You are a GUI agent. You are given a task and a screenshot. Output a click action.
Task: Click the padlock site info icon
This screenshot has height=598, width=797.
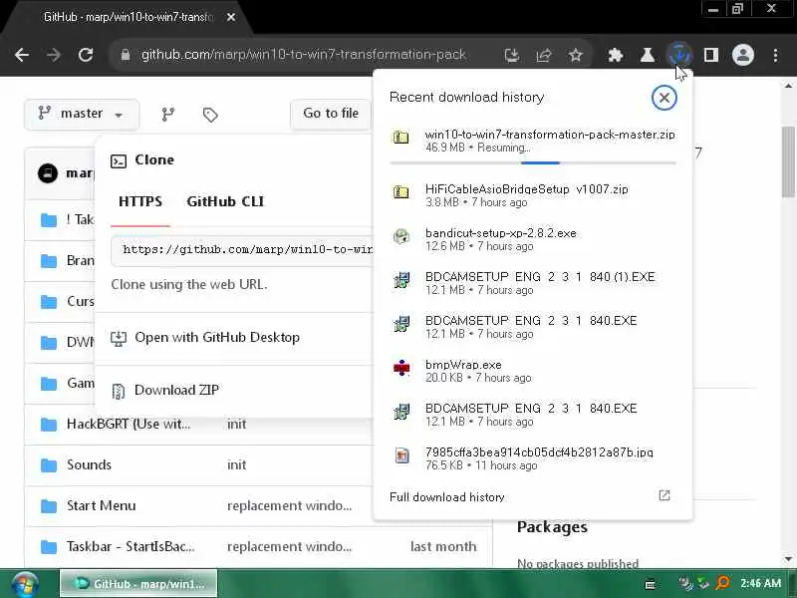click(126, 55)
